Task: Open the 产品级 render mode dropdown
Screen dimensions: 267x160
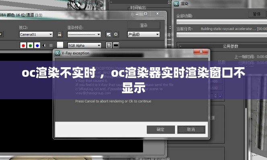Action: point(144,34)
